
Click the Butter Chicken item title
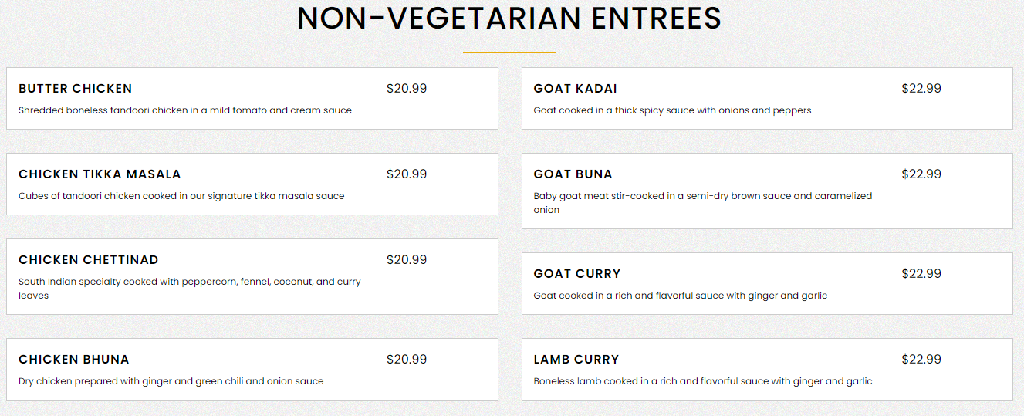click(x=76, y=89)
